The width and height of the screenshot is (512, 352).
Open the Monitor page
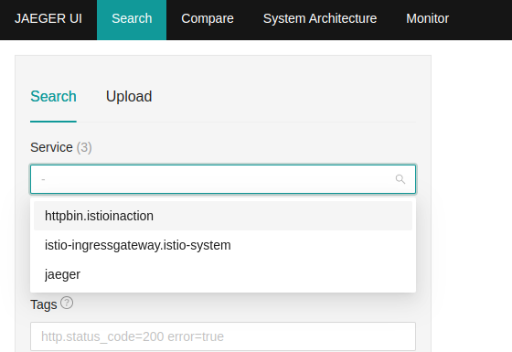point(428,18)
